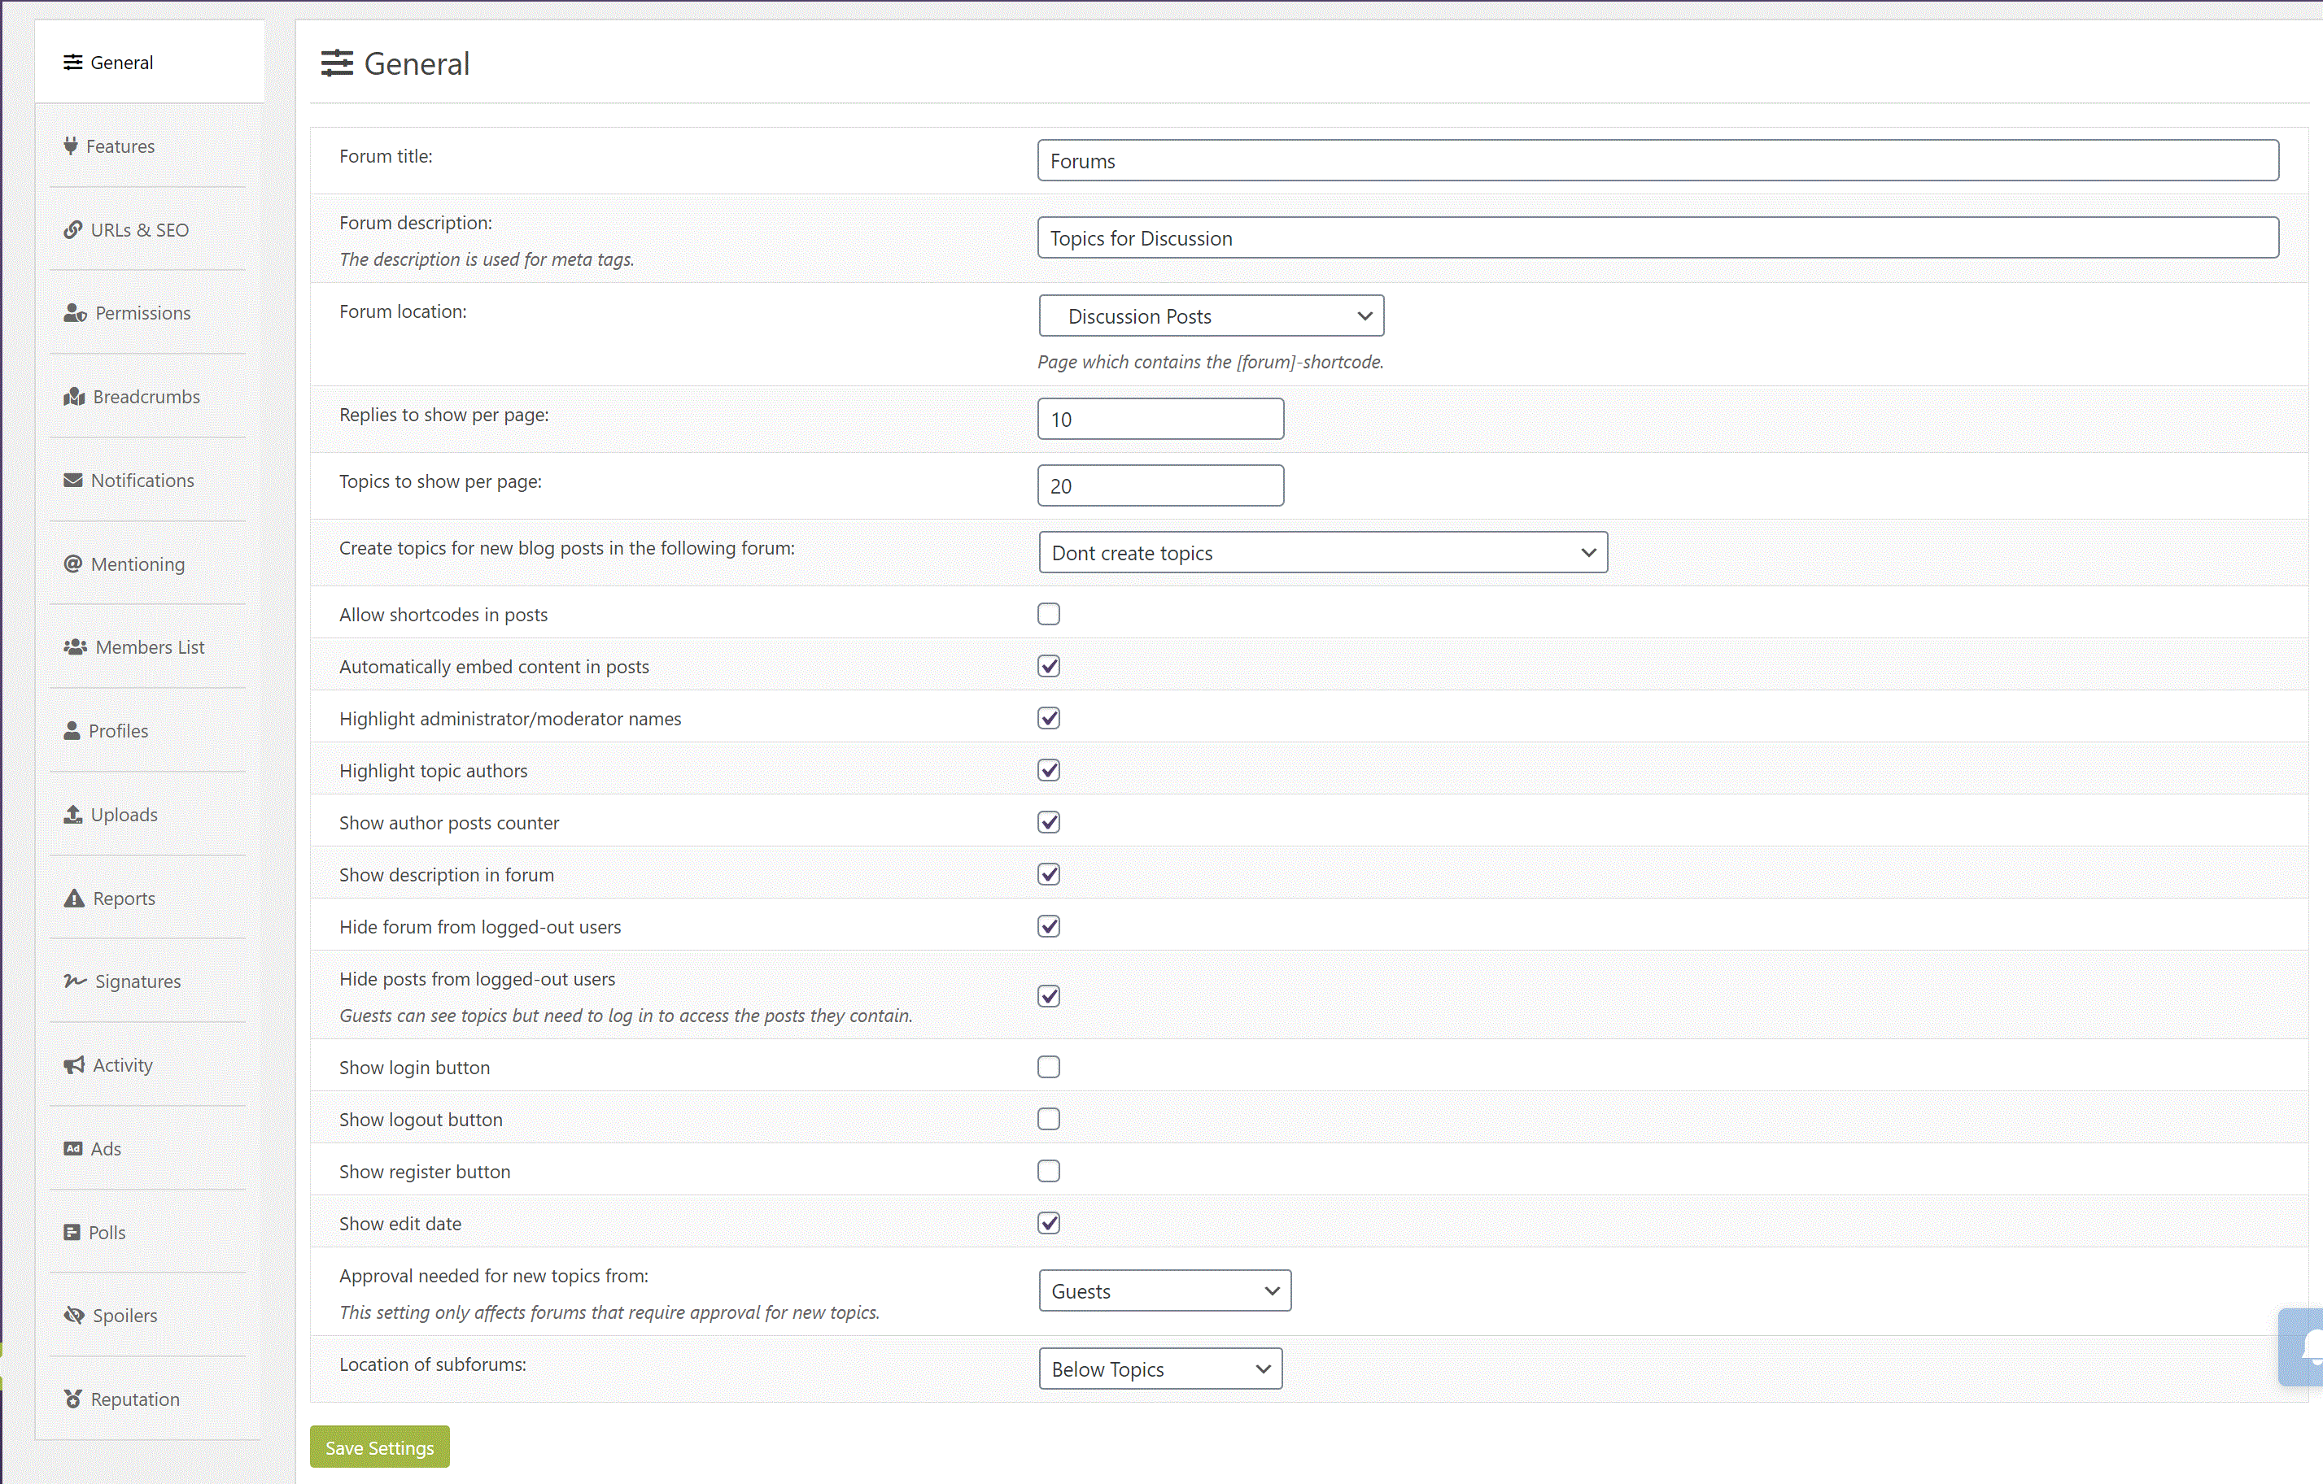2323x1484 pixels.
Task: Open Approval needed Guests dropdown
Action: 1164,1291
